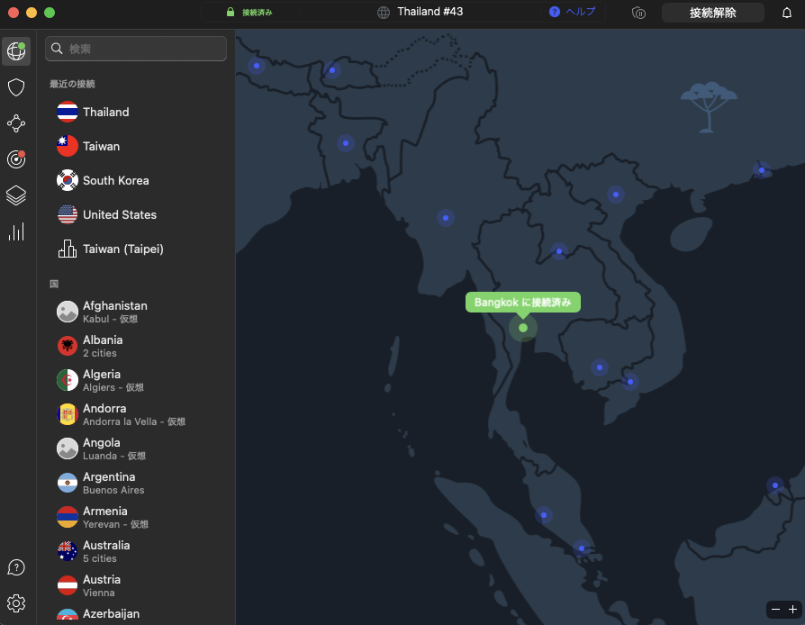Zoom out the map with minus button
This screenshot has height=625, width=805.
[x=775, y=610]
